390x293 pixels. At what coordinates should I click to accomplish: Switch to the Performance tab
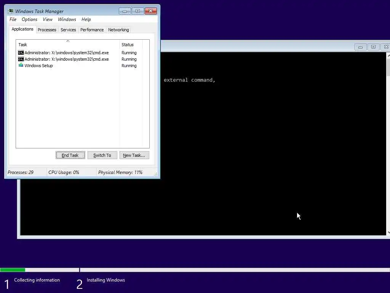point(92,30)
